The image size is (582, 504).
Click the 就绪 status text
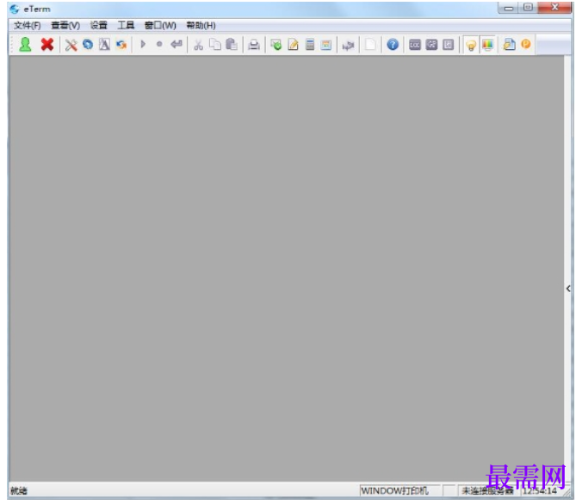pos(19,490)
